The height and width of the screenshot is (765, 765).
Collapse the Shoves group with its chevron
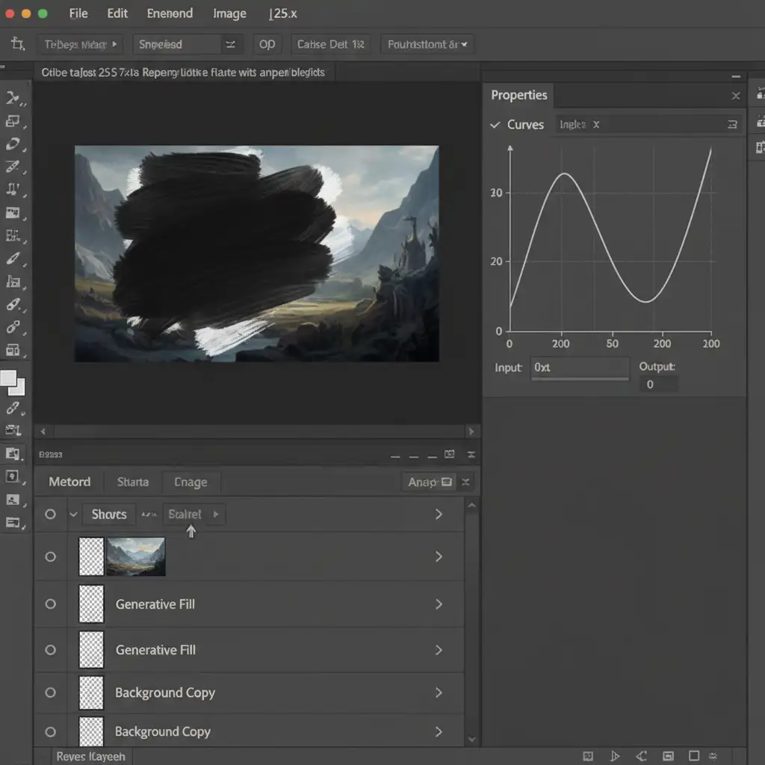(73, 514)
